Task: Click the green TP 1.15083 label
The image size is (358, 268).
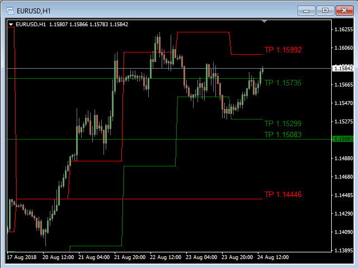Action: [x=282, y=135]
